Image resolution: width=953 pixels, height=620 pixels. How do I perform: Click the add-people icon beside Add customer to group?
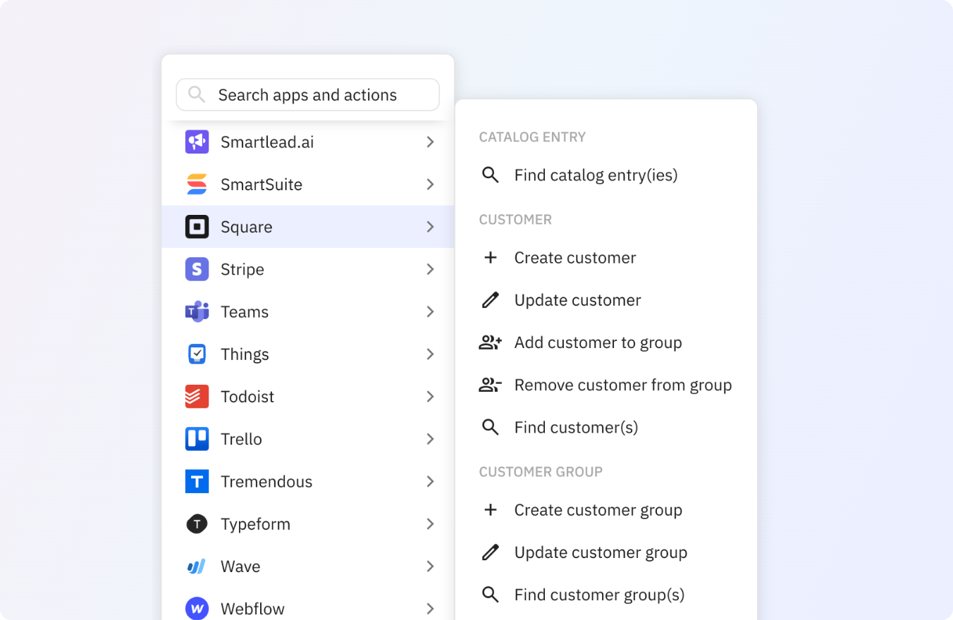point(491,342)
